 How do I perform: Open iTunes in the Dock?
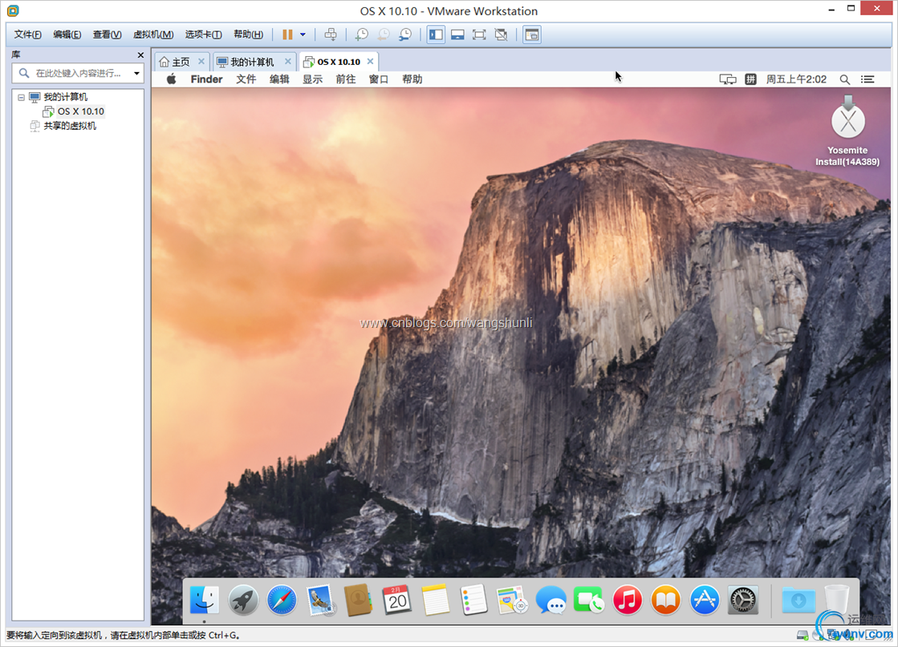click(628, 600)
